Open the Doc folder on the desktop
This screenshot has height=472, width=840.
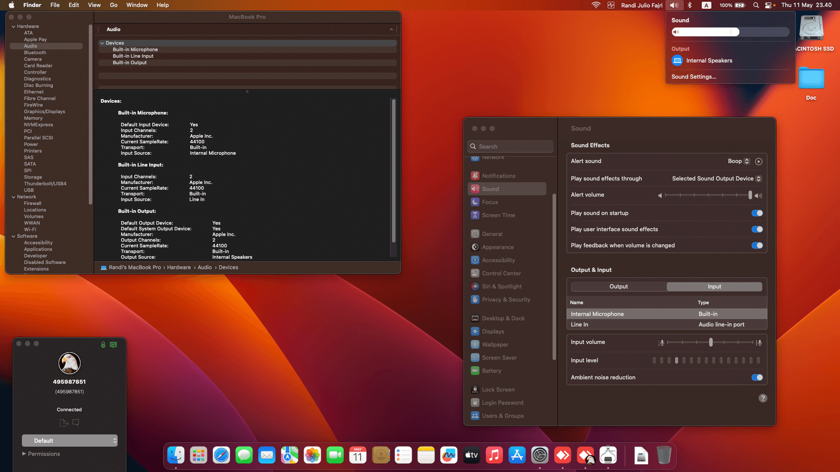click(x=811, y=79)
